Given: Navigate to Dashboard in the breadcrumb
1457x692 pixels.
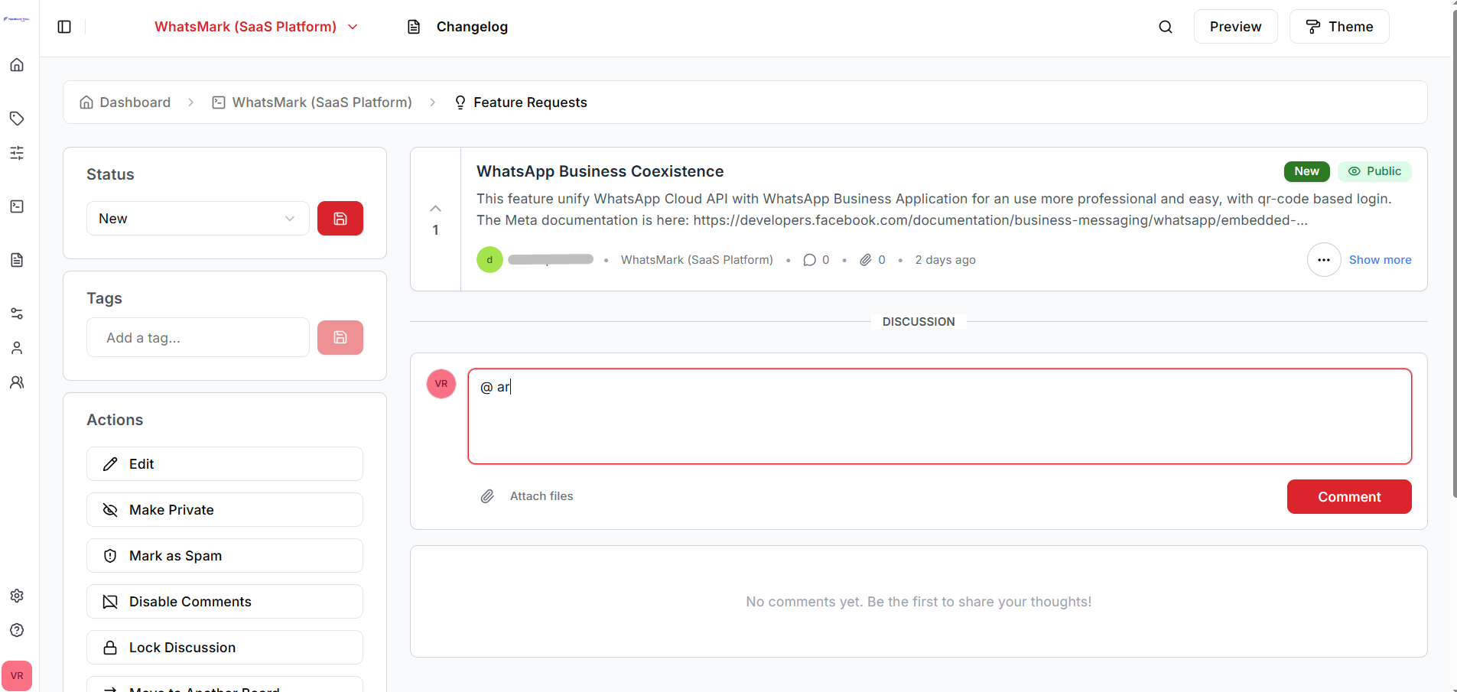Looking at the screenshot, I should [135, 102].
